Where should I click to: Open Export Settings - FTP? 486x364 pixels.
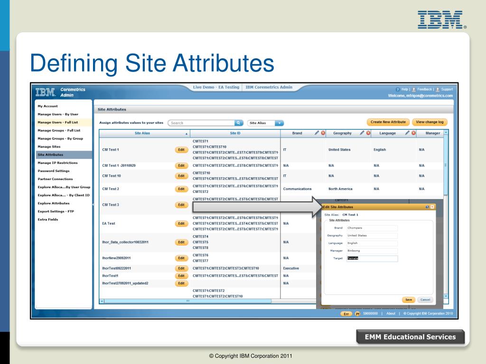pos(56,211)
